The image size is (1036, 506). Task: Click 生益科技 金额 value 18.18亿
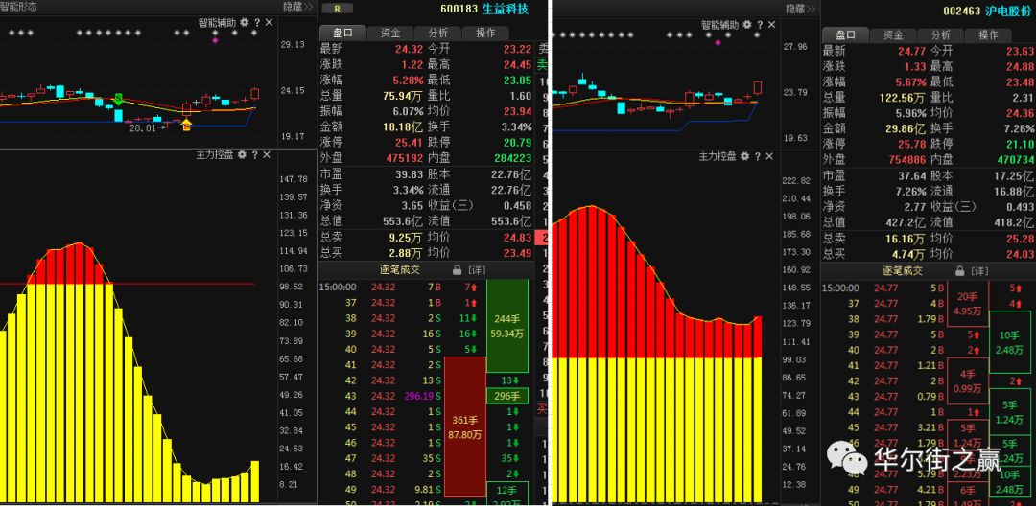(x=404, y=127)
